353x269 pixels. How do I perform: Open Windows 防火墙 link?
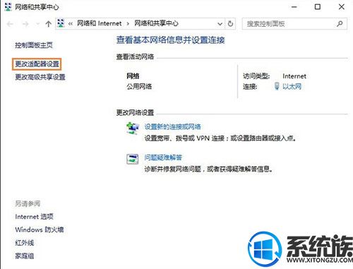click(40, 229)
